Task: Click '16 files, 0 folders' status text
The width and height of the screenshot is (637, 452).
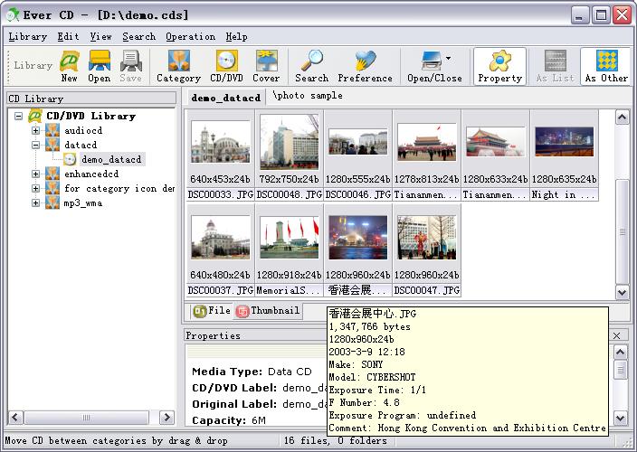Action: pos(335,440)
